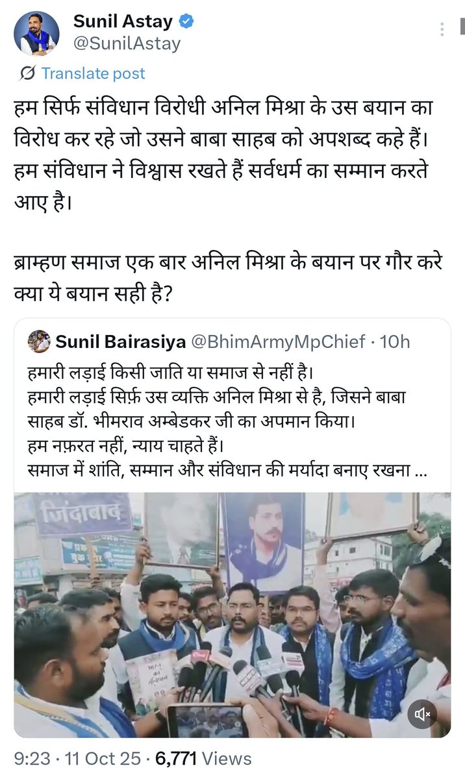Open Sunil Astay's profile picture

[36, 34]
